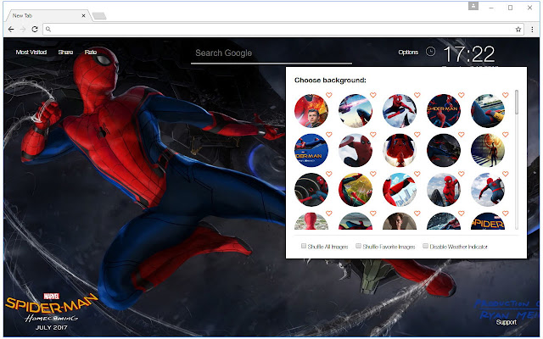The height and width of the screenshot is (339, 543).
Task: Select the golden stairs background thumbnail
Action: point(488,151)
